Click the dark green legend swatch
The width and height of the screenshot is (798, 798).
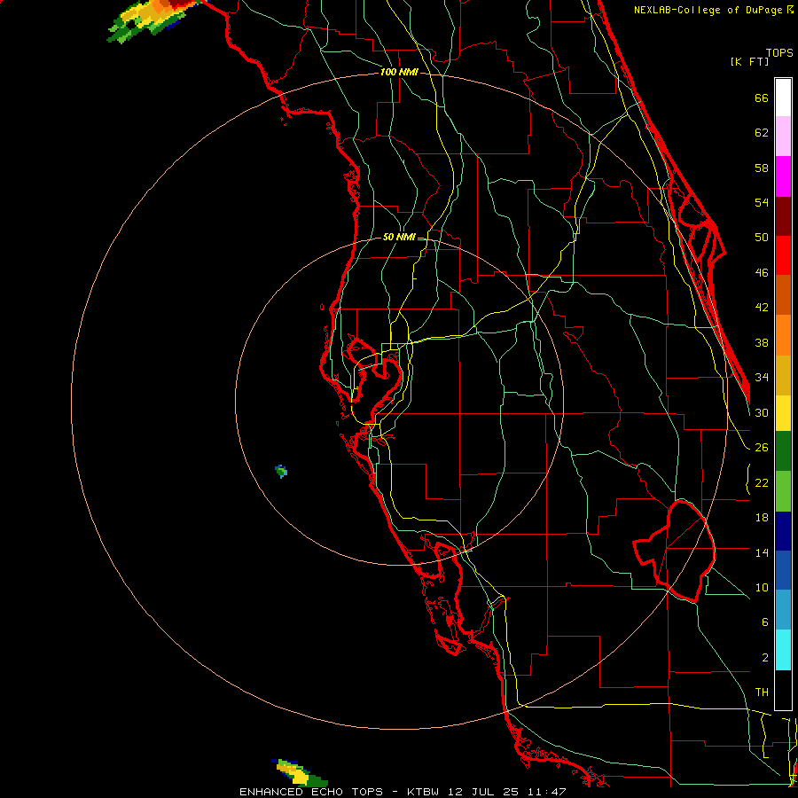pyautogui.click(x=783, y=451)
